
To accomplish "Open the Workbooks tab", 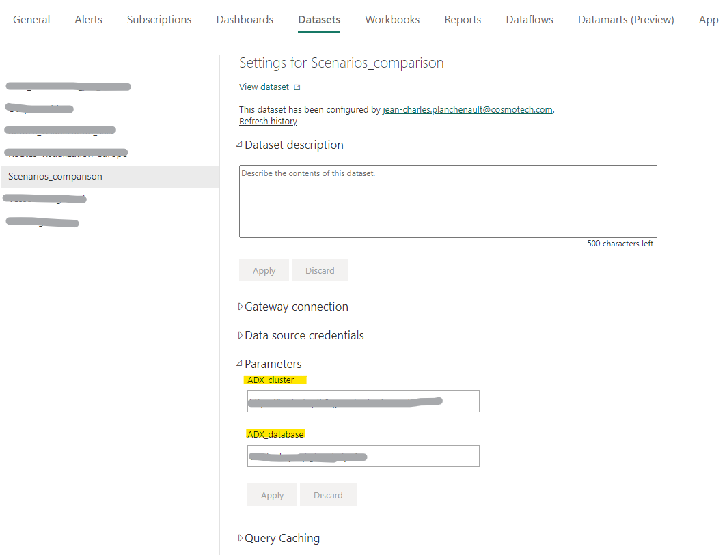I will [x=392, y=19].
